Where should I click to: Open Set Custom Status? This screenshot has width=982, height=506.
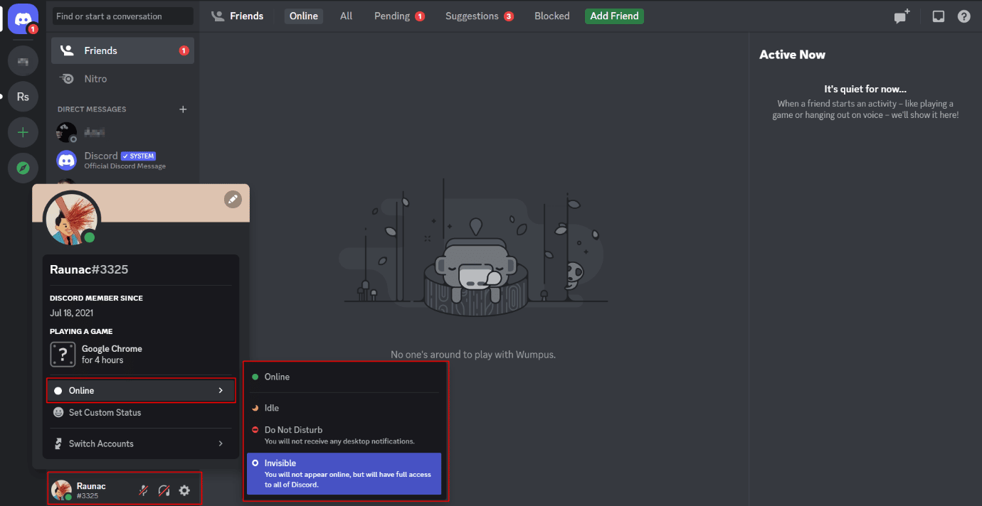pos(105,412)
